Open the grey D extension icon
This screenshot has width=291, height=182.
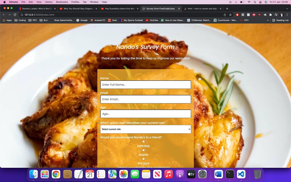click(243, 15)
